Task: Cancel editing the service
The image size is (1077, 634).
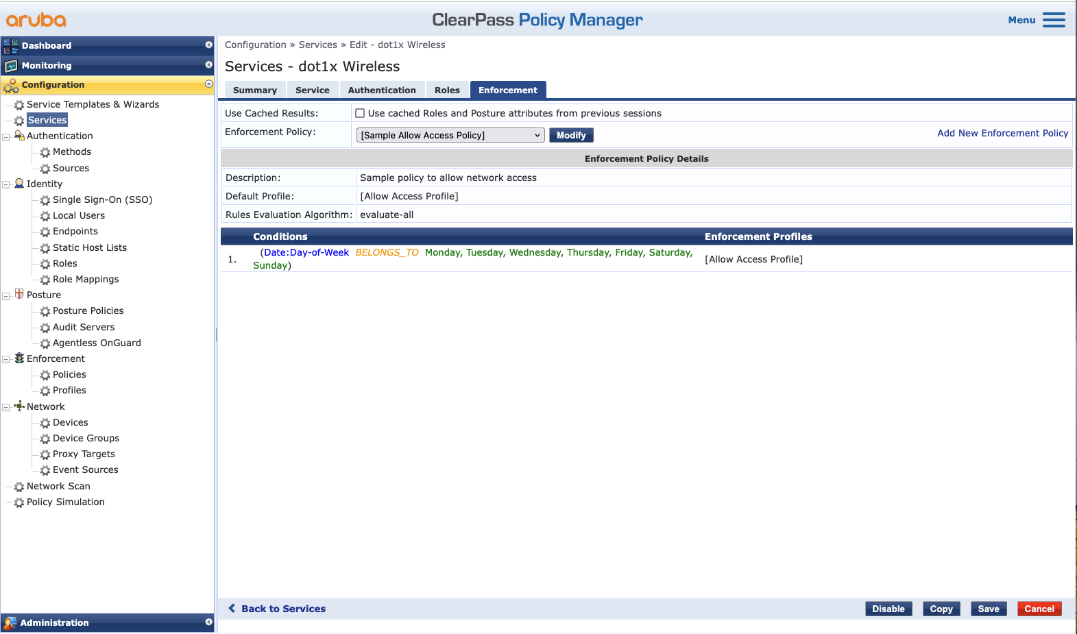Action: (1039, 609)
